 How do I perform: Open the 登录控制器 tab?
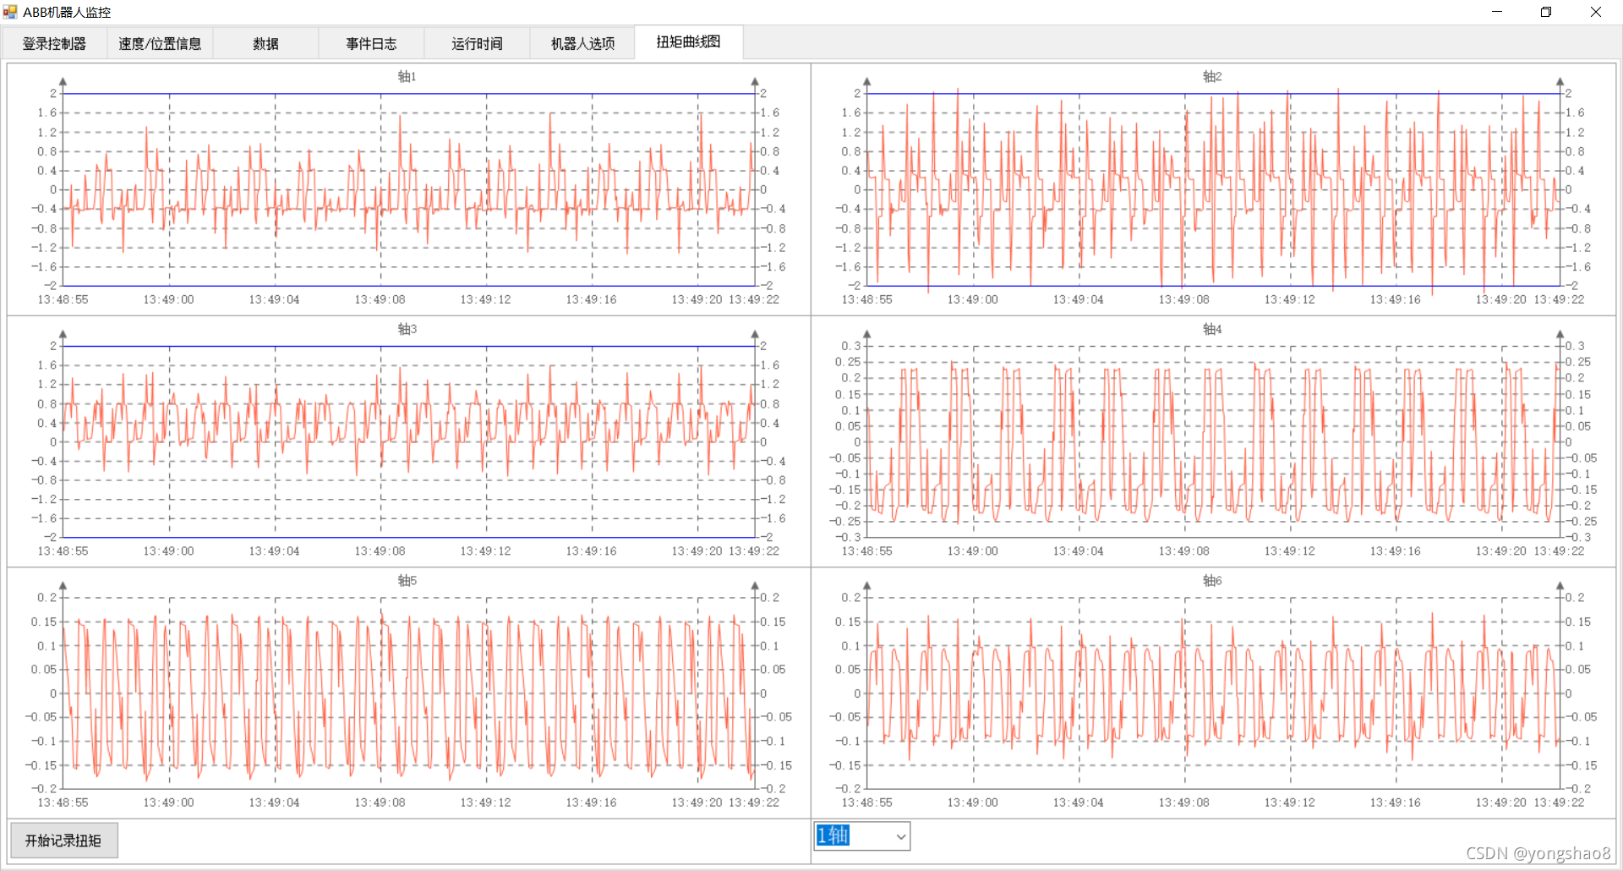pyautogui.click(x=54, y=43)
